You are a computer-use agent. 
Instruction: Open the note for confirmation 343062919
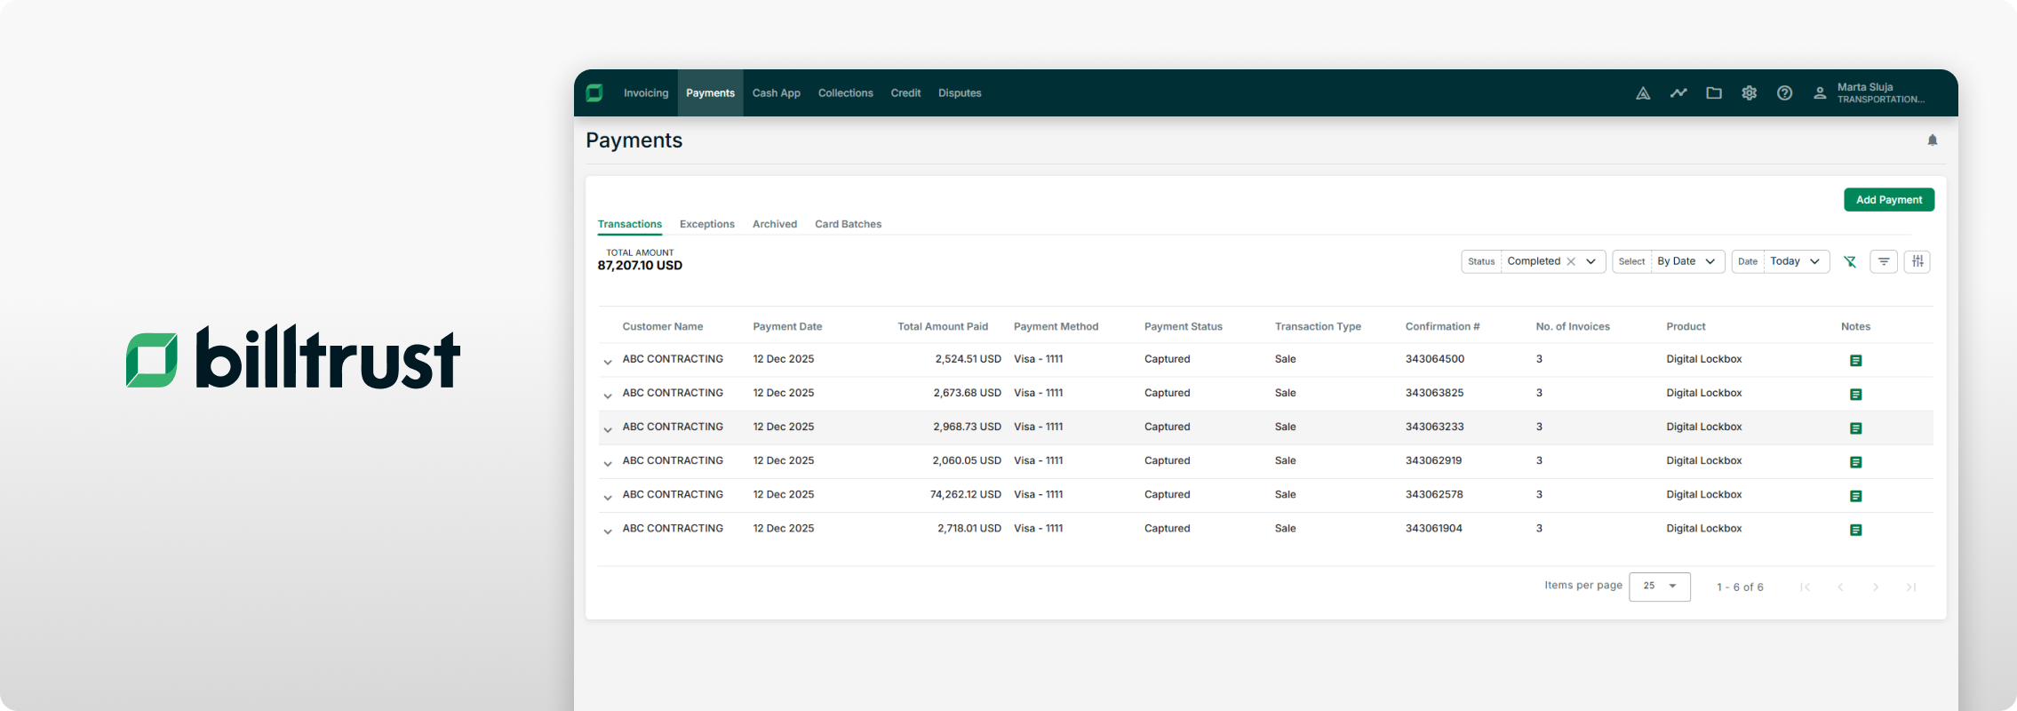coord(1855,461)
